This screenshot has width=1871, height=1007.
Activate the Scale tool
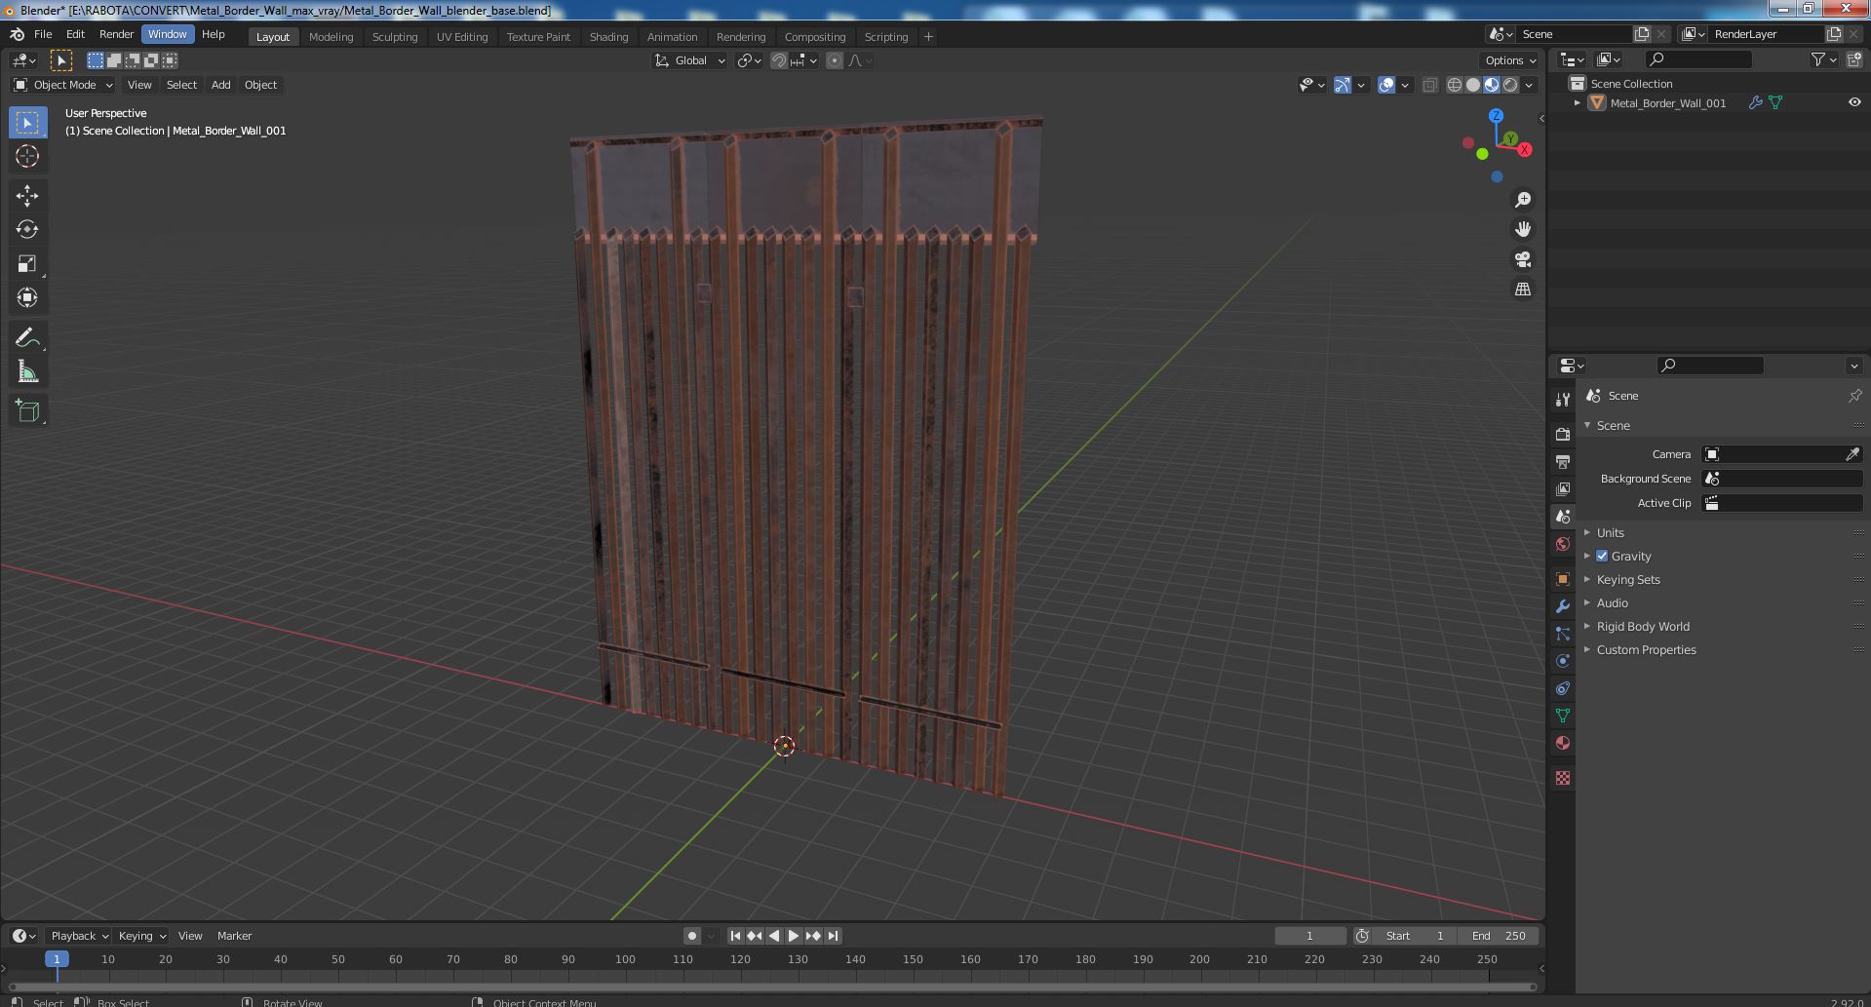pos(27,264)
